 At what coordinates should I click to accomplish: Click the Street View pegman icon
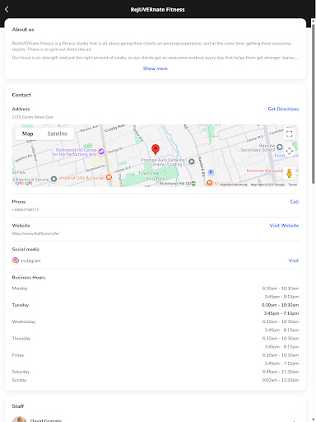click(x=289, y=174)
